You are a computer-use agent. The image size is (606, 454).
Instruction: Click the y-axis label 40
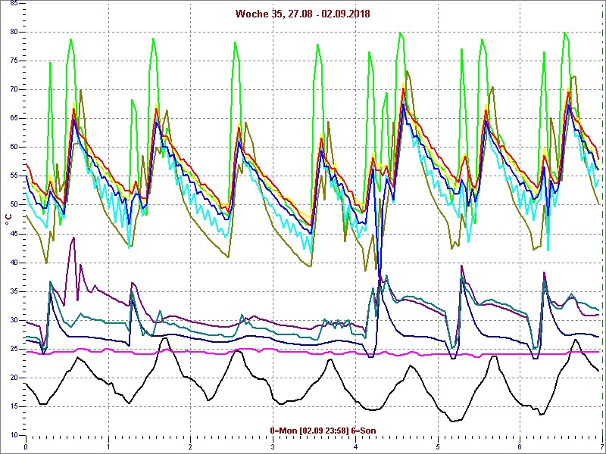pyautogui.click(x=14, y=263)
